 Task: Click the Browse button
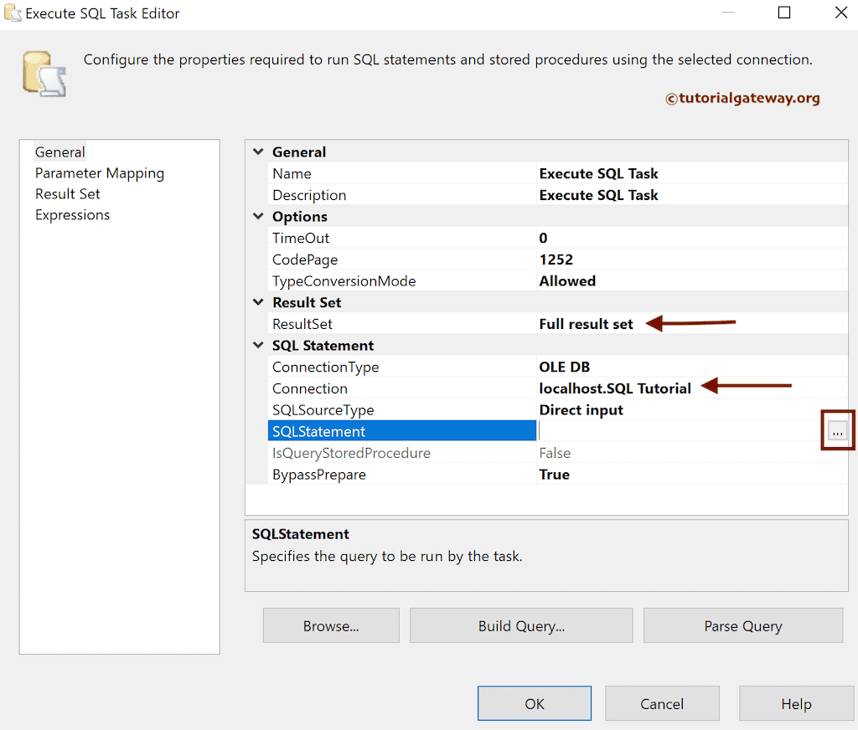pos(330,625)
